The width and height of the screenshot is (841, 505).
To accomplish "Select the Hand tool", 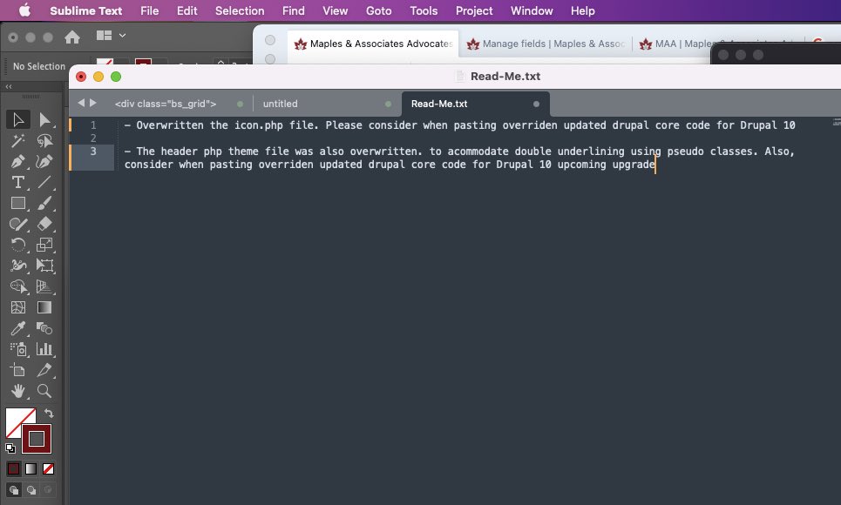I will (x=17, y=391).
